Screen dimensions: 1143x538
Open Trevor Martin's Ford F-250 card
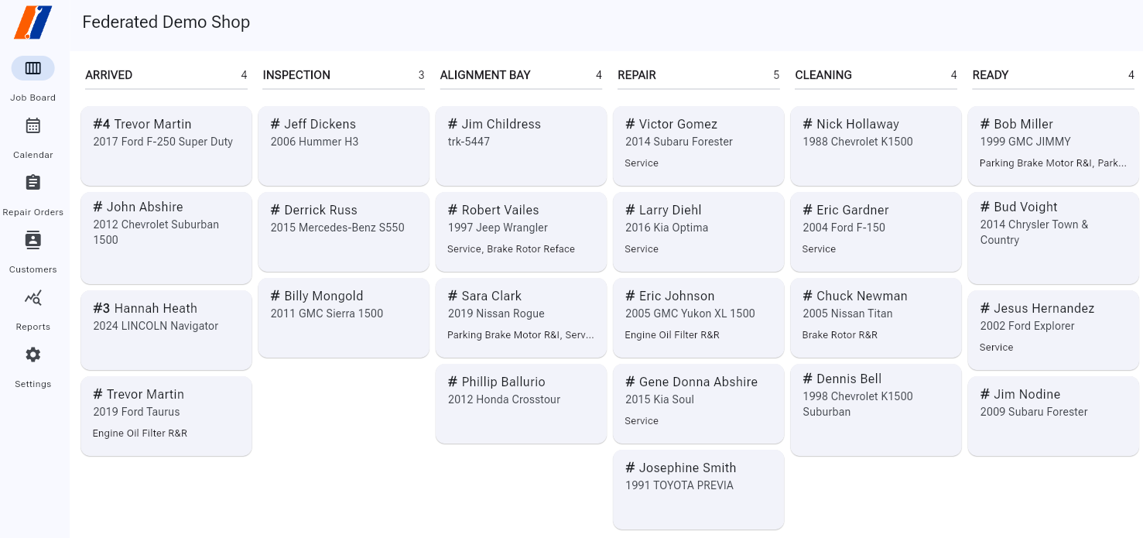click(166, 146)
